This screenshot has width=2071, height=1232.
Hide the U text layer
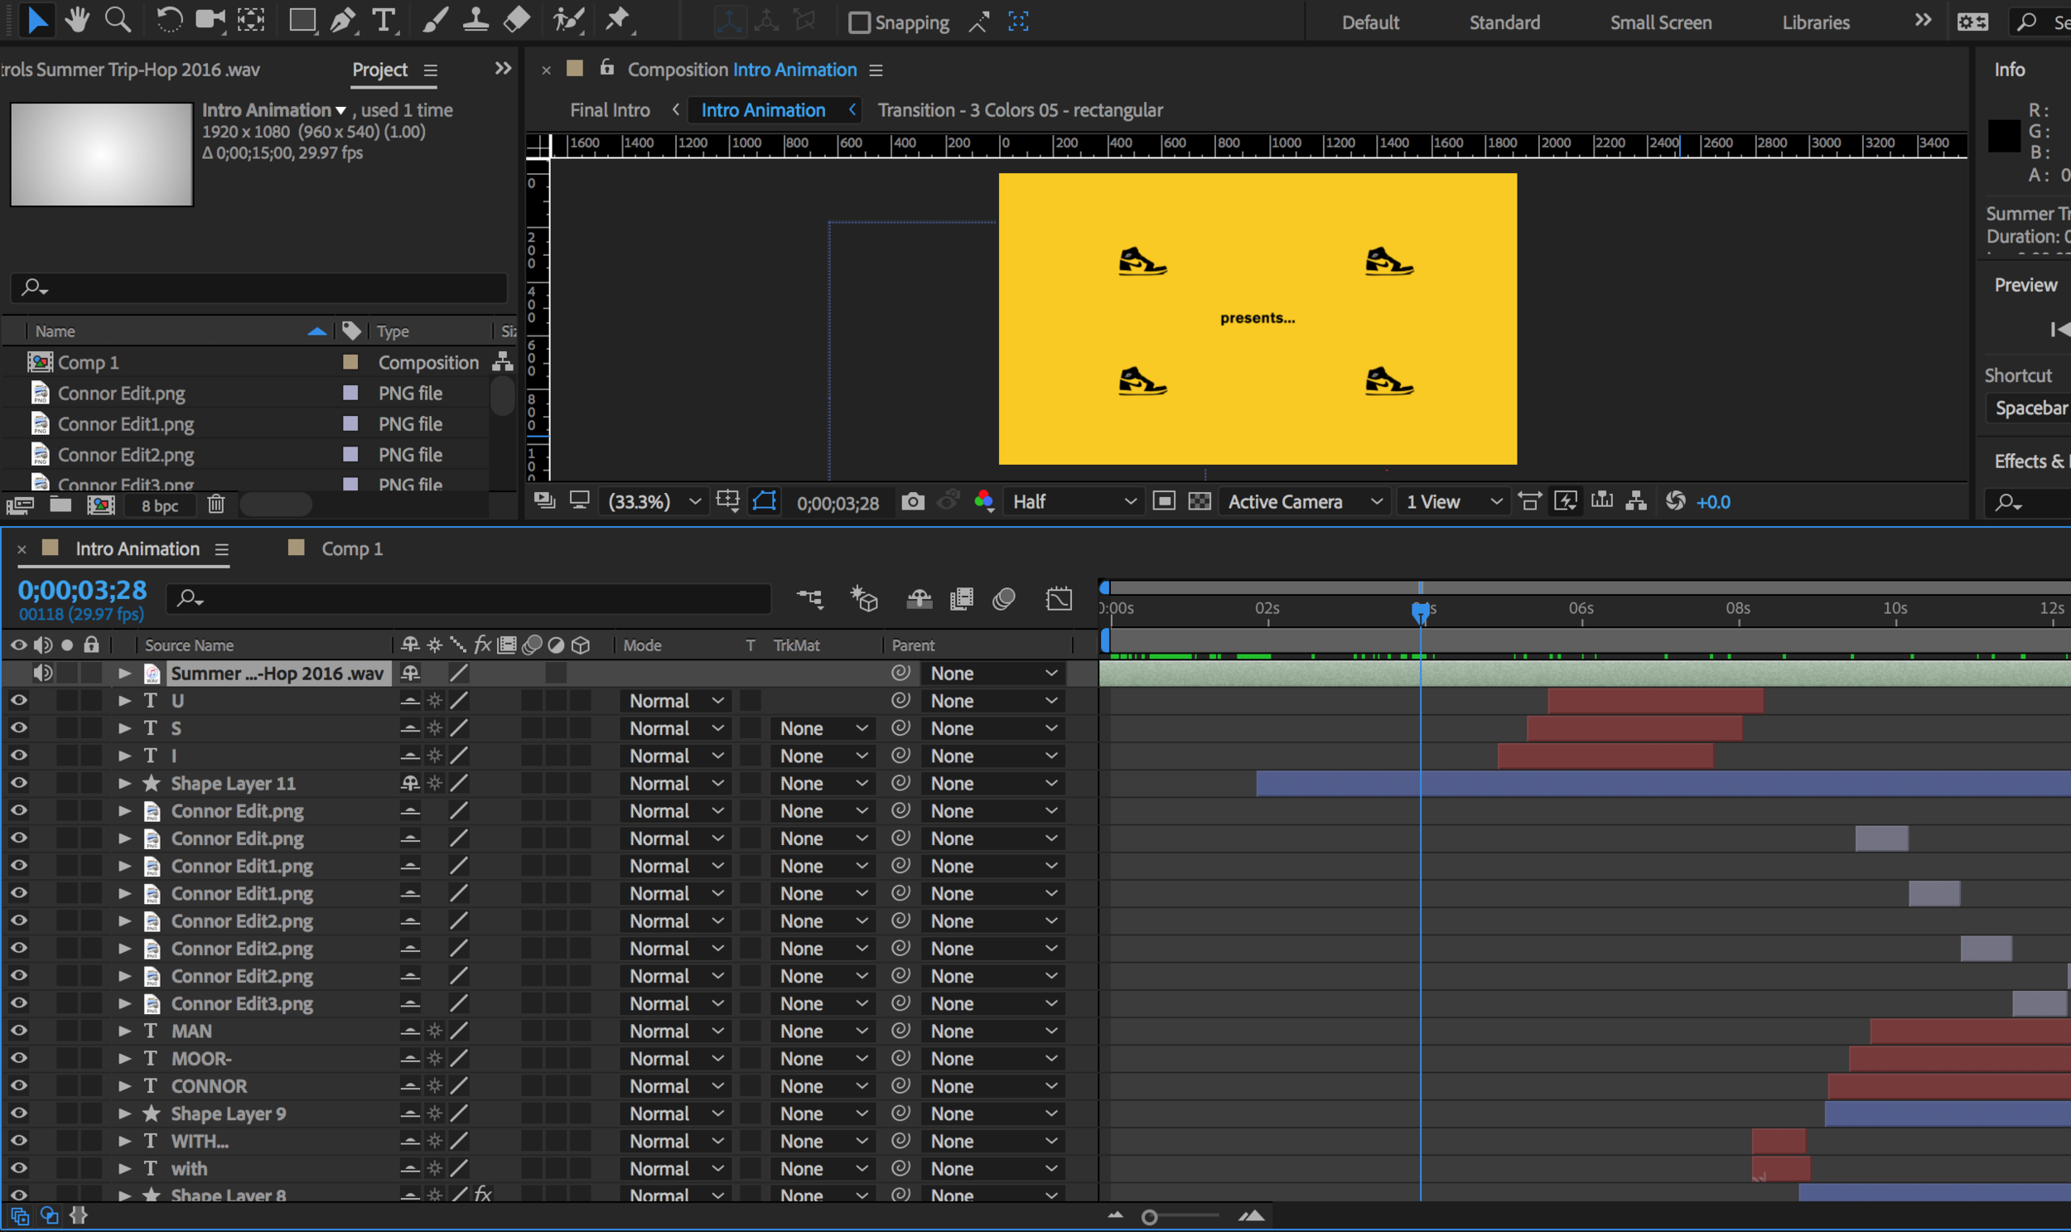[x=18, y=701]
